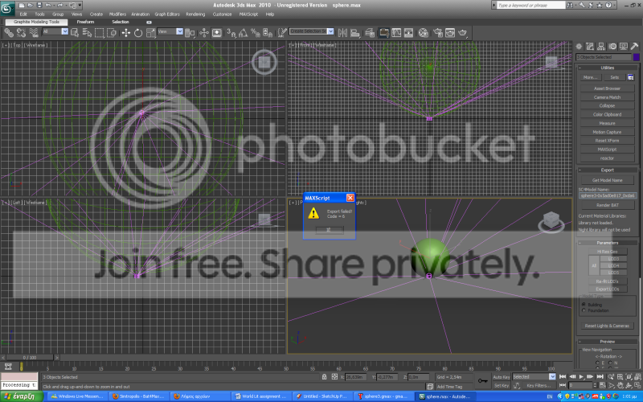Toggle the Auto Key animation mode
643x402 pixels.
point(501,376)
